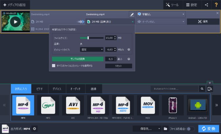Switch to the ビデオ video tab
This screenshot has width=221, height=134.
coord(39,89)
